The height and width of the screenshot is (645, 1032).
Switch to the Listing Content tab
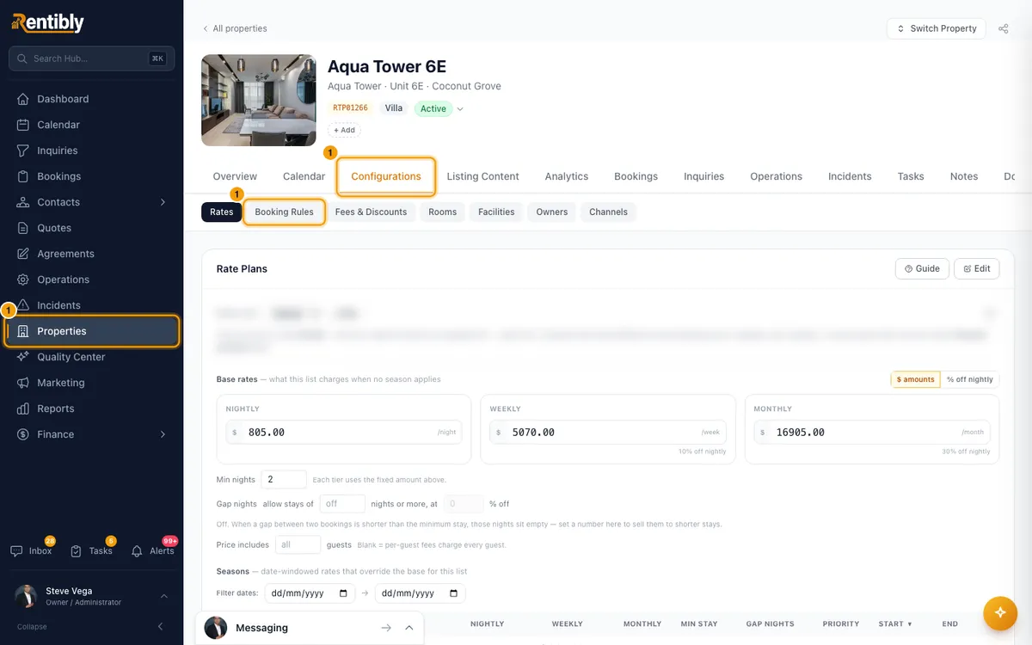[482, 176]
